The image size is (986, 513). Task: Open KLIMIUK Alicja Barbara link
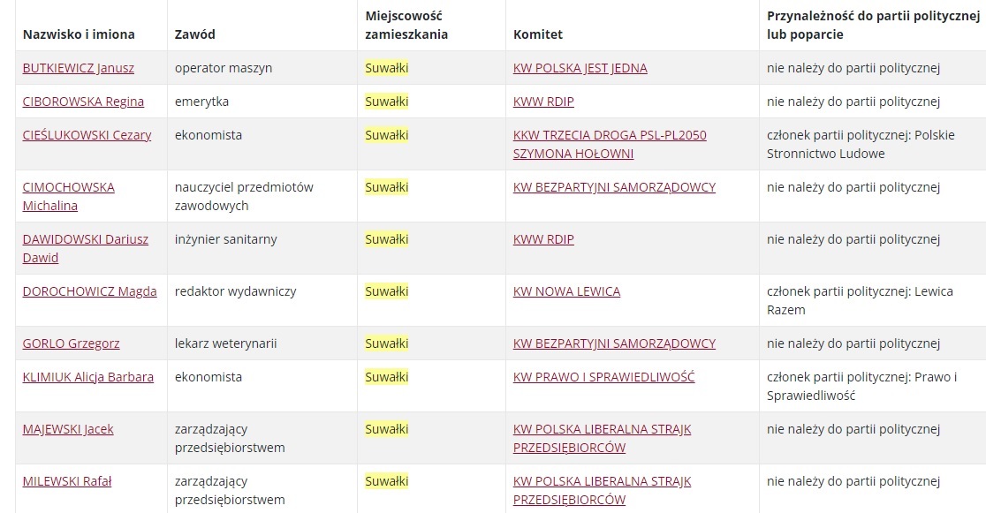click(x=88, y=376)
